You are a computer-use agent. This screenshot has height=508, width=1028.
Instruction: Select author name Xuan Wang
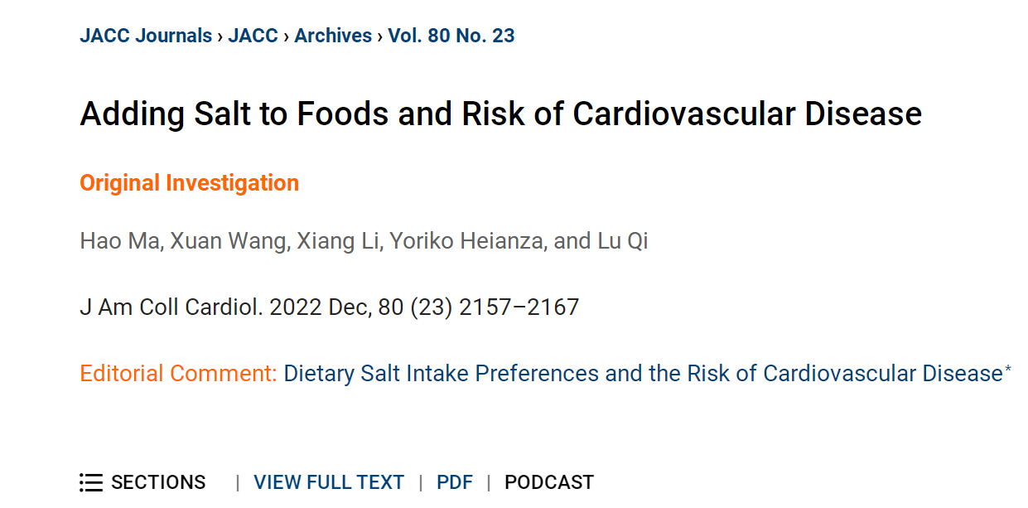pyautogui.click(x=229, y=241)
